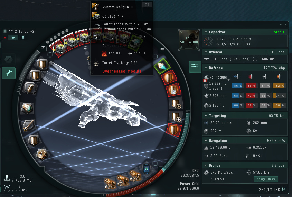Click the EM shield resistance 86% bar

pos(238,86)
